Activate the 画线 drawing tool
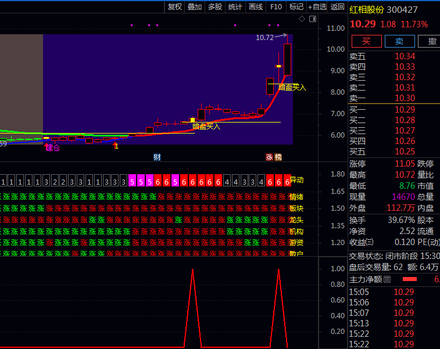This screenshot has width=440, height=349. click(x=256, y=7)
